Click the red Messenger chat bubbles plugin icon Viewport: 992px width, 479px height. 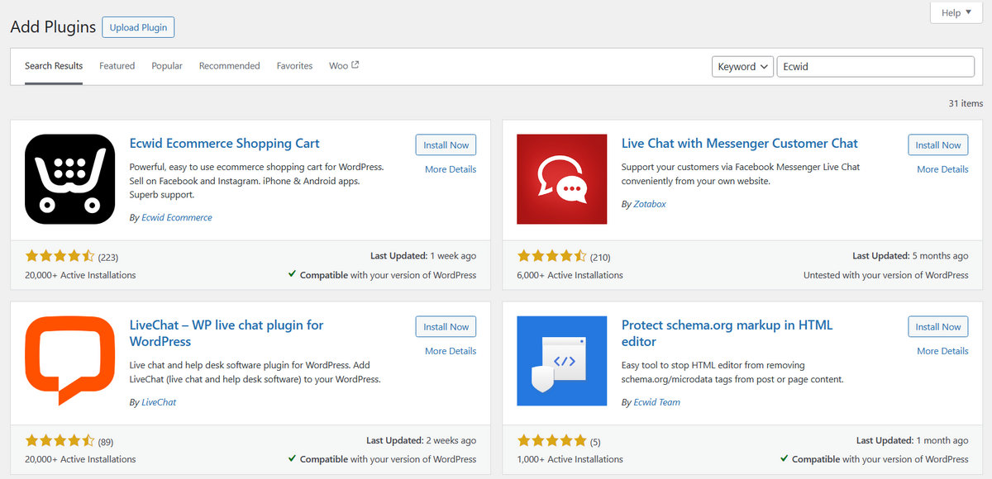click(x=561, y=179)
